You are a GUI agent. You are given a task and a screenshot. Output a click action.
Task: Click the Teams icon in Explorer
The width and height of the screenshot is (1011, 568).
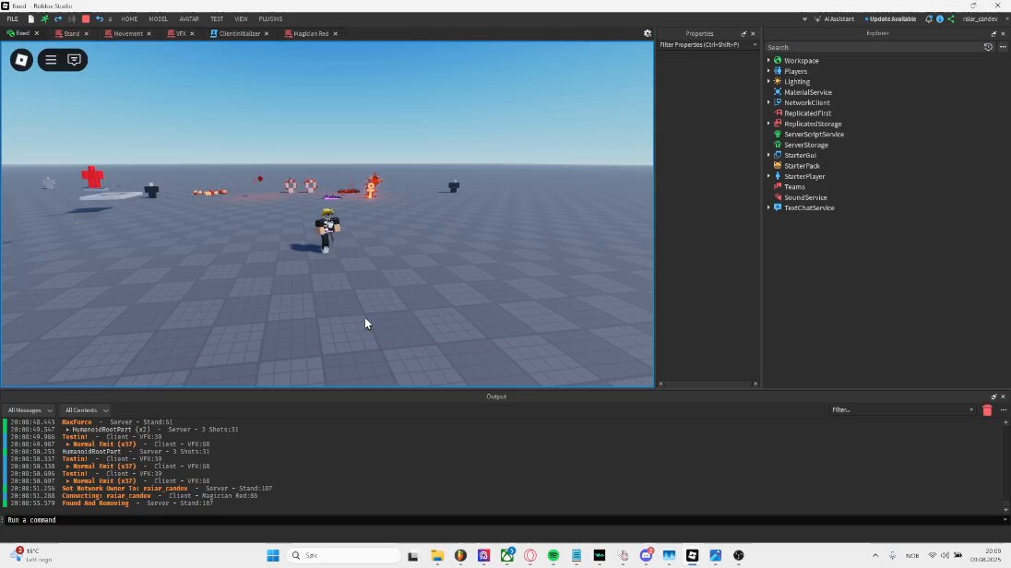coord(778,186)
